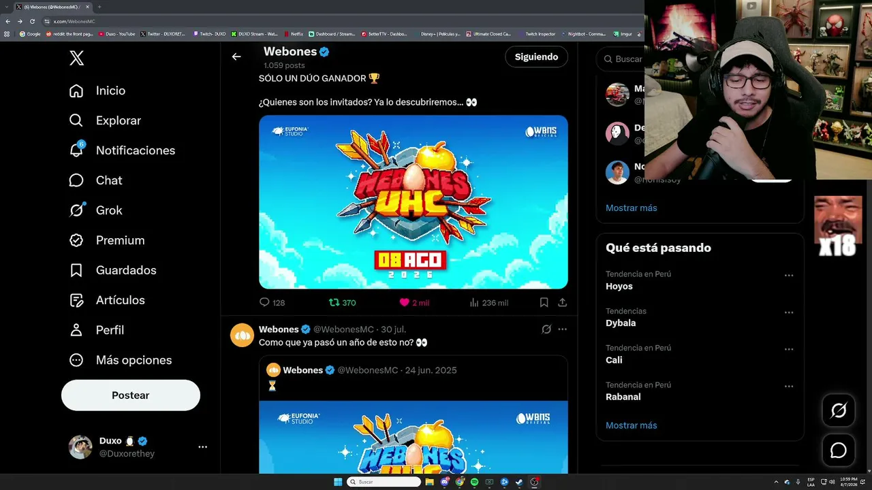Open the Chat item in left sidebar
Screen dimensions: 872x490
[x=95, y=180]
